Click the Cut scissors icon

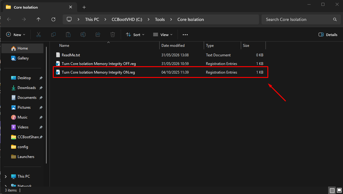[39, 34]
